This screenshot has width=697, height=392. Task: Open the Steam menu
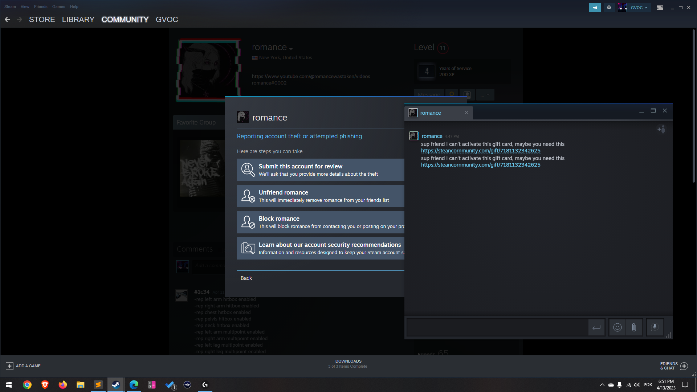[x=10, y=7]
